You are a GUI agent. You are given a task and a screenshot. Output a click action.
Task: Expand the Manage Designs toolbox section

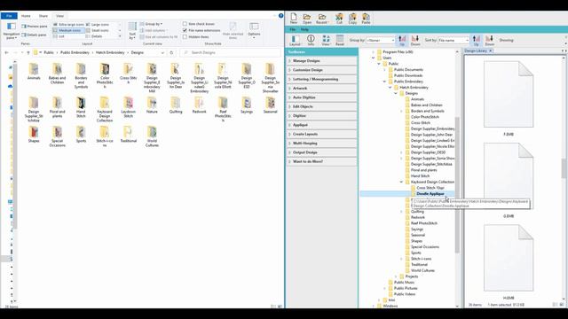click(321, 61)
